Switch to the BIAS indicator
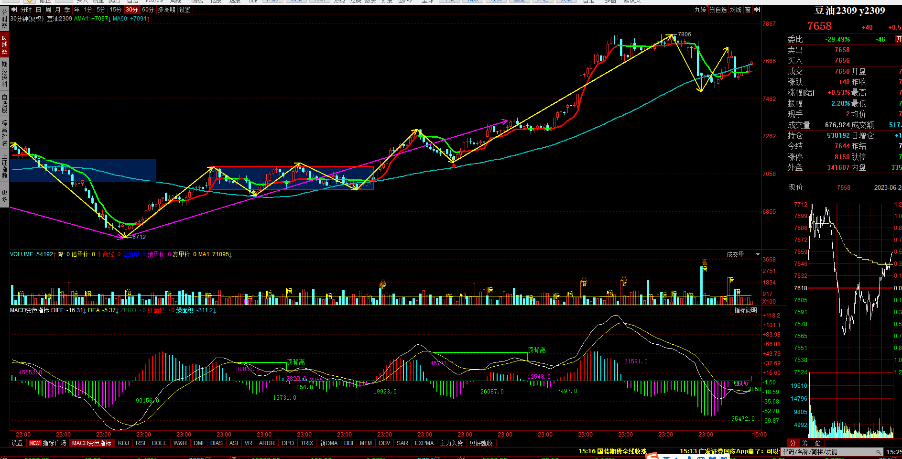 pos(217,443)
